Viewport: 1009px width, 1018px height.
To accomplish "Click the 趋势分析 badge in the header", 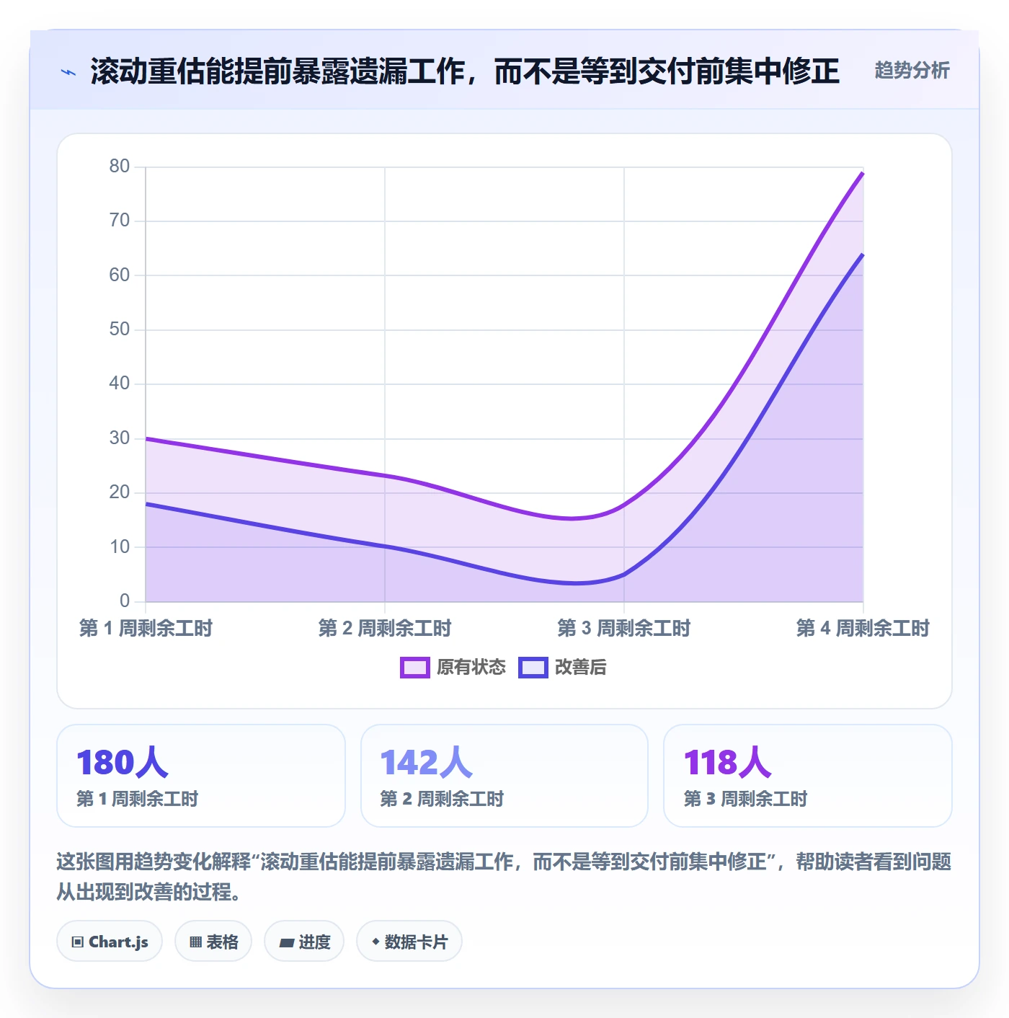I will click(x=912, y=70).
